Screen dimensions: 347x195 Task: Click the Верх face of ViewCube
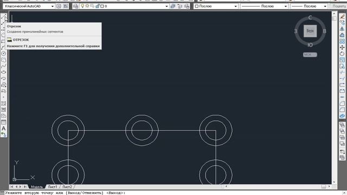tap(310, 31)
